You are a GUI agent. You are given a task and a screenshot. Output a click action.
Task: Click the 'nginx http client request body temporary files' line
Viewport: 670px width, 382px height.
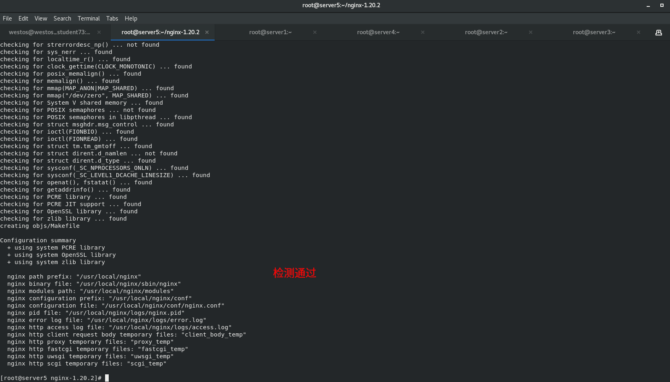[127, 335]
